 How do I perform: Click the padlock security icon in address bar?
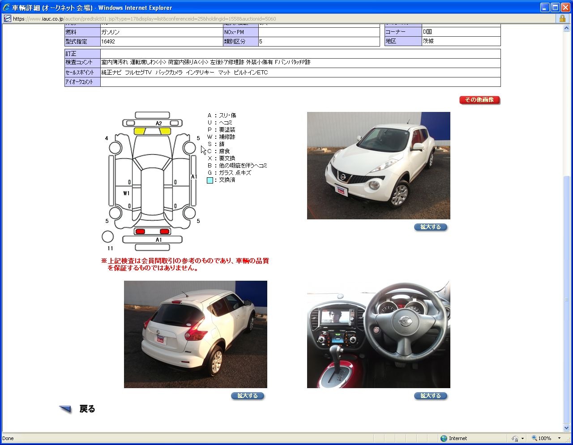pos(562,18)
